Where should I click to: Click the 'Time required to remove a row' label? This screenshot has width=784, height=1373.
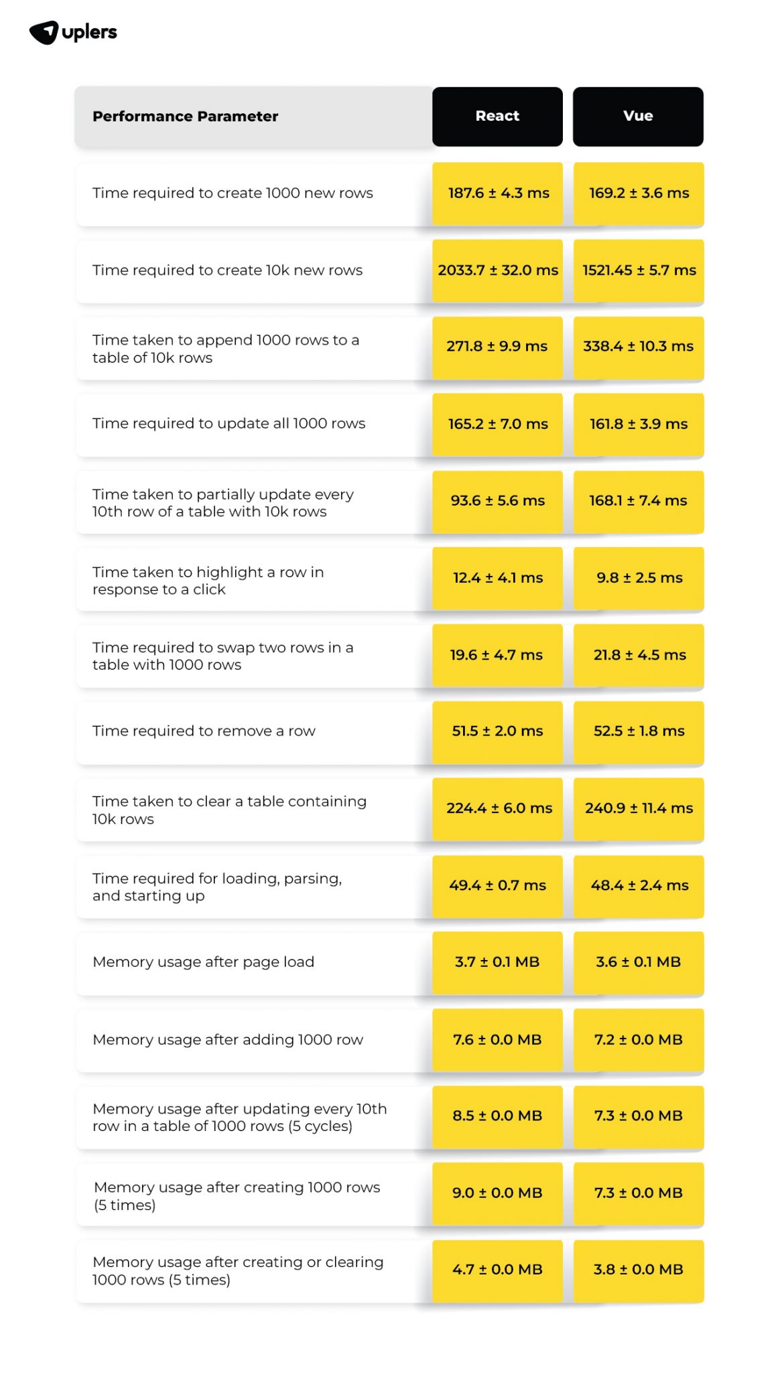[204, 731]
